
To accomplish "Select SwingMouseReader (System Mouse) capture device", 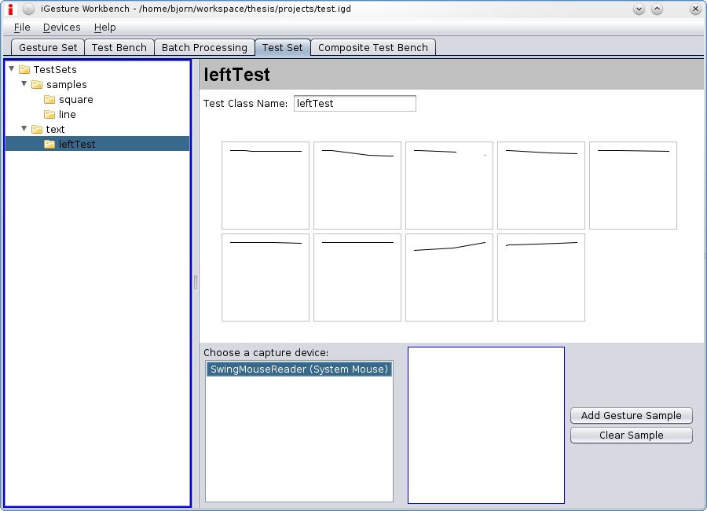I will pyautogui.click(x=299, y=369).
